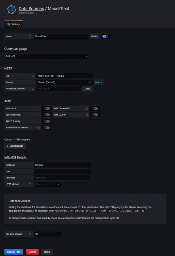Screen dimensions: 175x256
Task: Click the 'SHOW MEASUREMENTS ON _internal' code snippet
Action: tap(67, 211)
